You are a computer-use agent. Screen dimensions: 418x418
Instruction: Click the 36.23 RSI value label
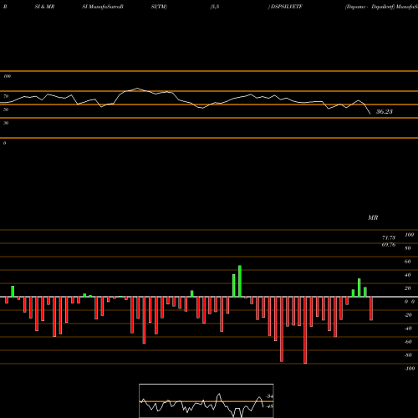click(385, 112)
